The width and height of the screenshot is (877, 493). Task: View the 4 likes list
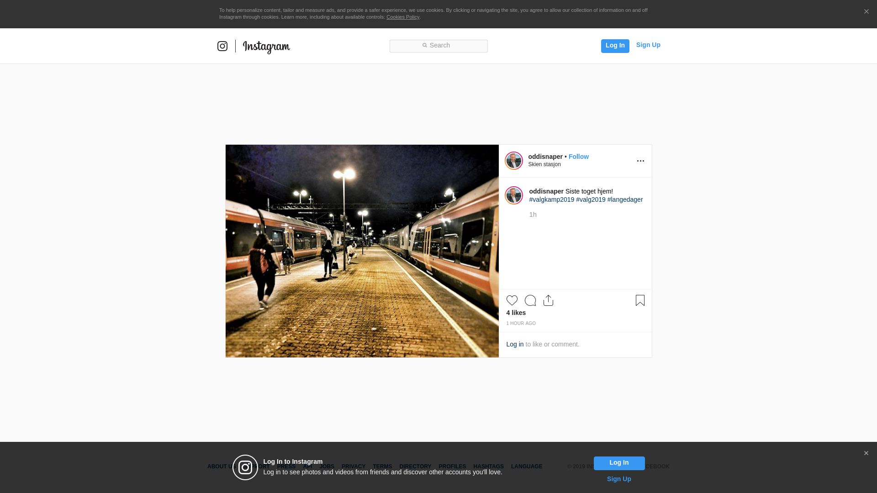(516, 313)
